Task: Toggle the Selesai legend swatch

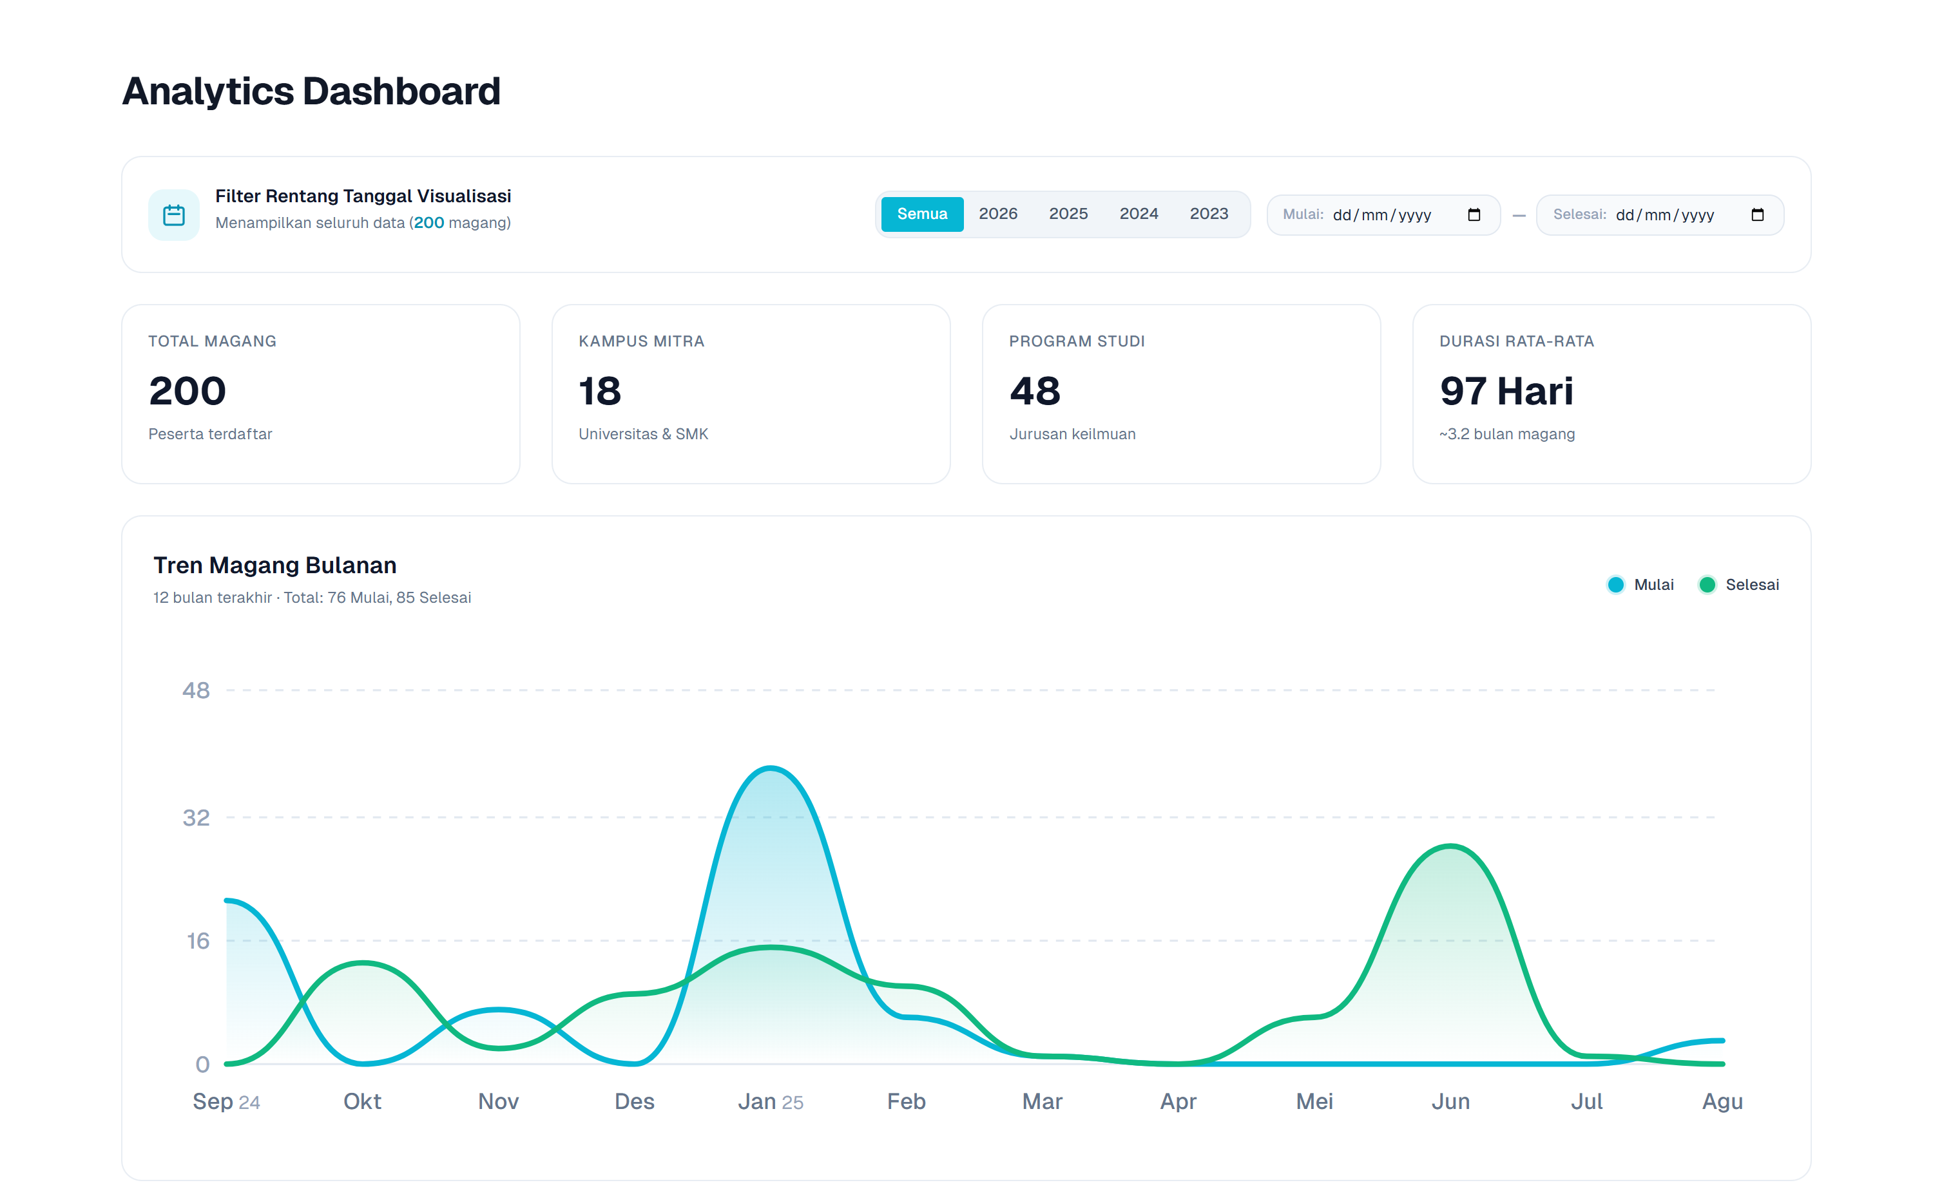Action: pos(1706,584)
